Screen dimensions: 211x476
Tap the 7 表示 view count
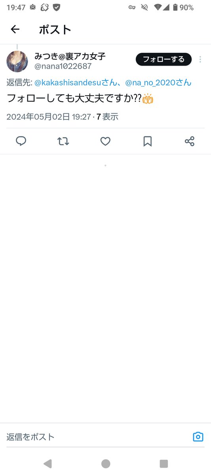pos(107,117)
